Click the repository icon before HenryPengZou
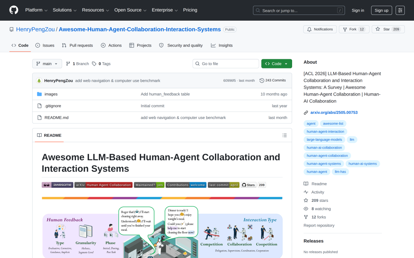 pyautogui.click(x=11, y=29)
